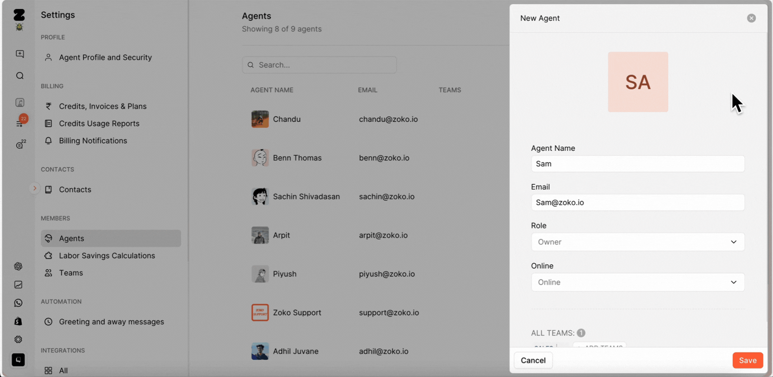Open the Role dropdown showing Owner
The height and width of the screenshot is (377, 773).
click(x=638, y=242)
